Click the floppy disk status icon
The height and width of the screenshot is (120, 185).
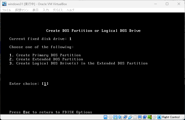pyautogui.click(x=115, y=117)
